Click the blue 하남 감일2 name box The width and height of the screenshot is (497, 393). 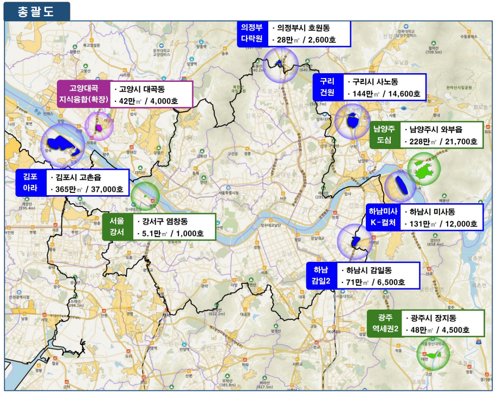(321, 275)
